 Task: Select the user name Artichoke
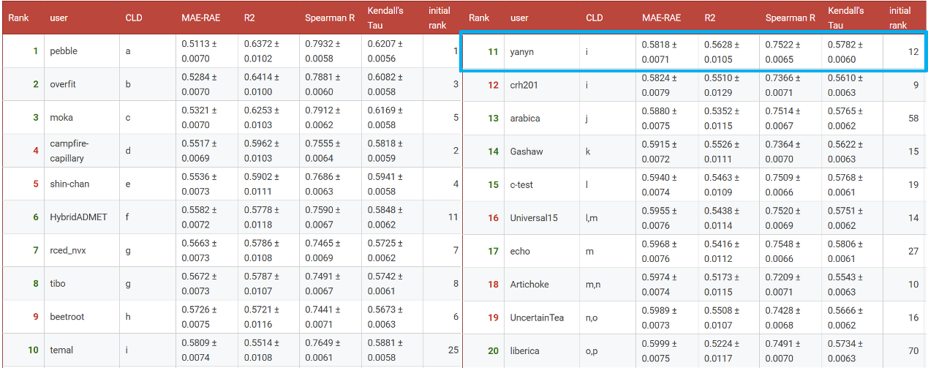point(529,284)
